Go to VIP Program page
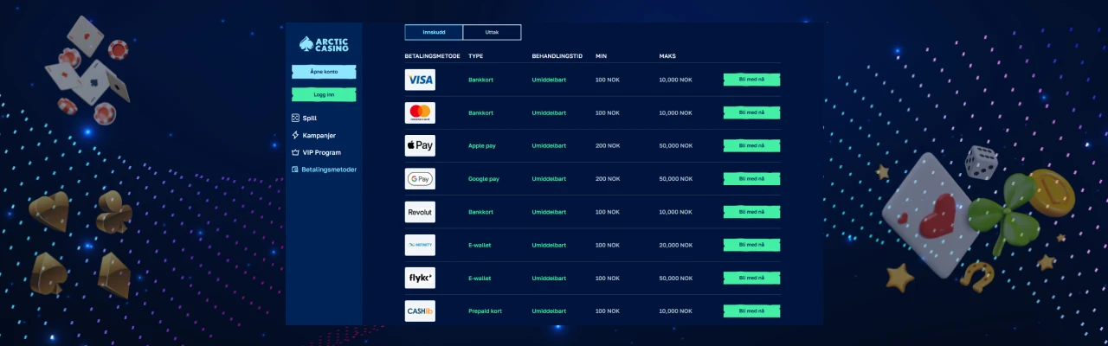Image resolution: width=1108 pixels, height=346 pixels. click(x=321, y=152)
